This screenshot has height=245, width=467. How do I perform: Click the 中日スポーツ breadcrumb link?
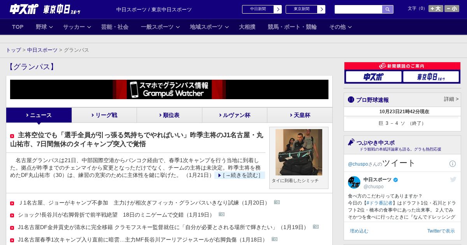[42, 50]
